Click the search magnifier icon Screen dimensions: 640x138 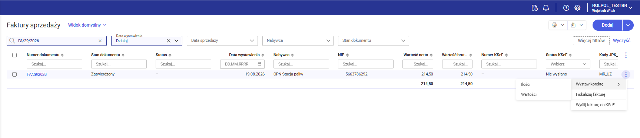(x=12, y=41)
